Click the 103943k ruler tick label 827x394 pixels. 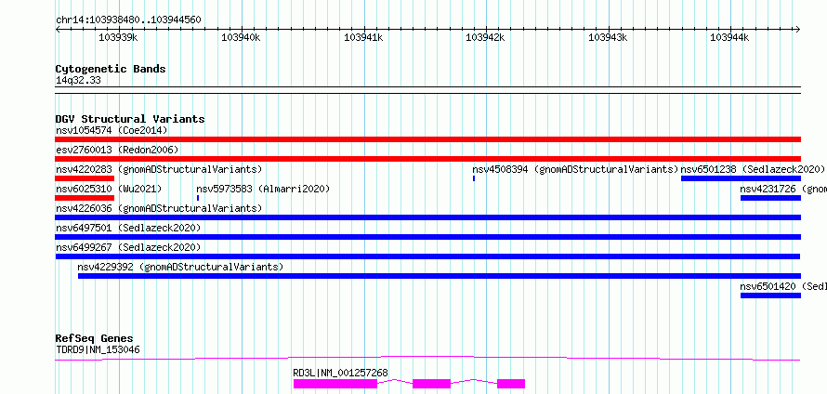point(608,37)
